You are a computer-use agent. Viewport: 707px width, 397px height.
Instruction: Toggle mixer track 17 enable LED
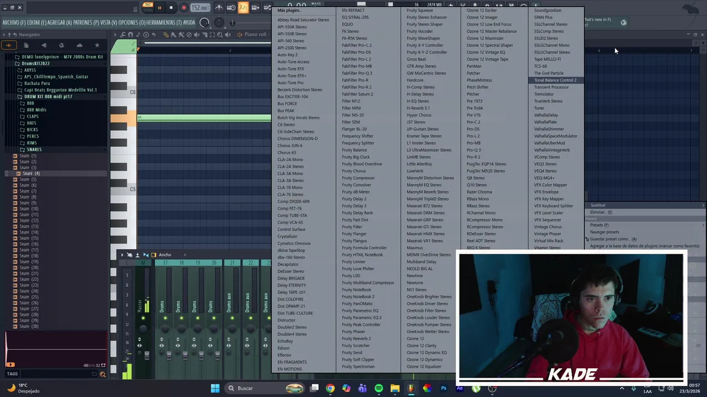coord(165,318)
